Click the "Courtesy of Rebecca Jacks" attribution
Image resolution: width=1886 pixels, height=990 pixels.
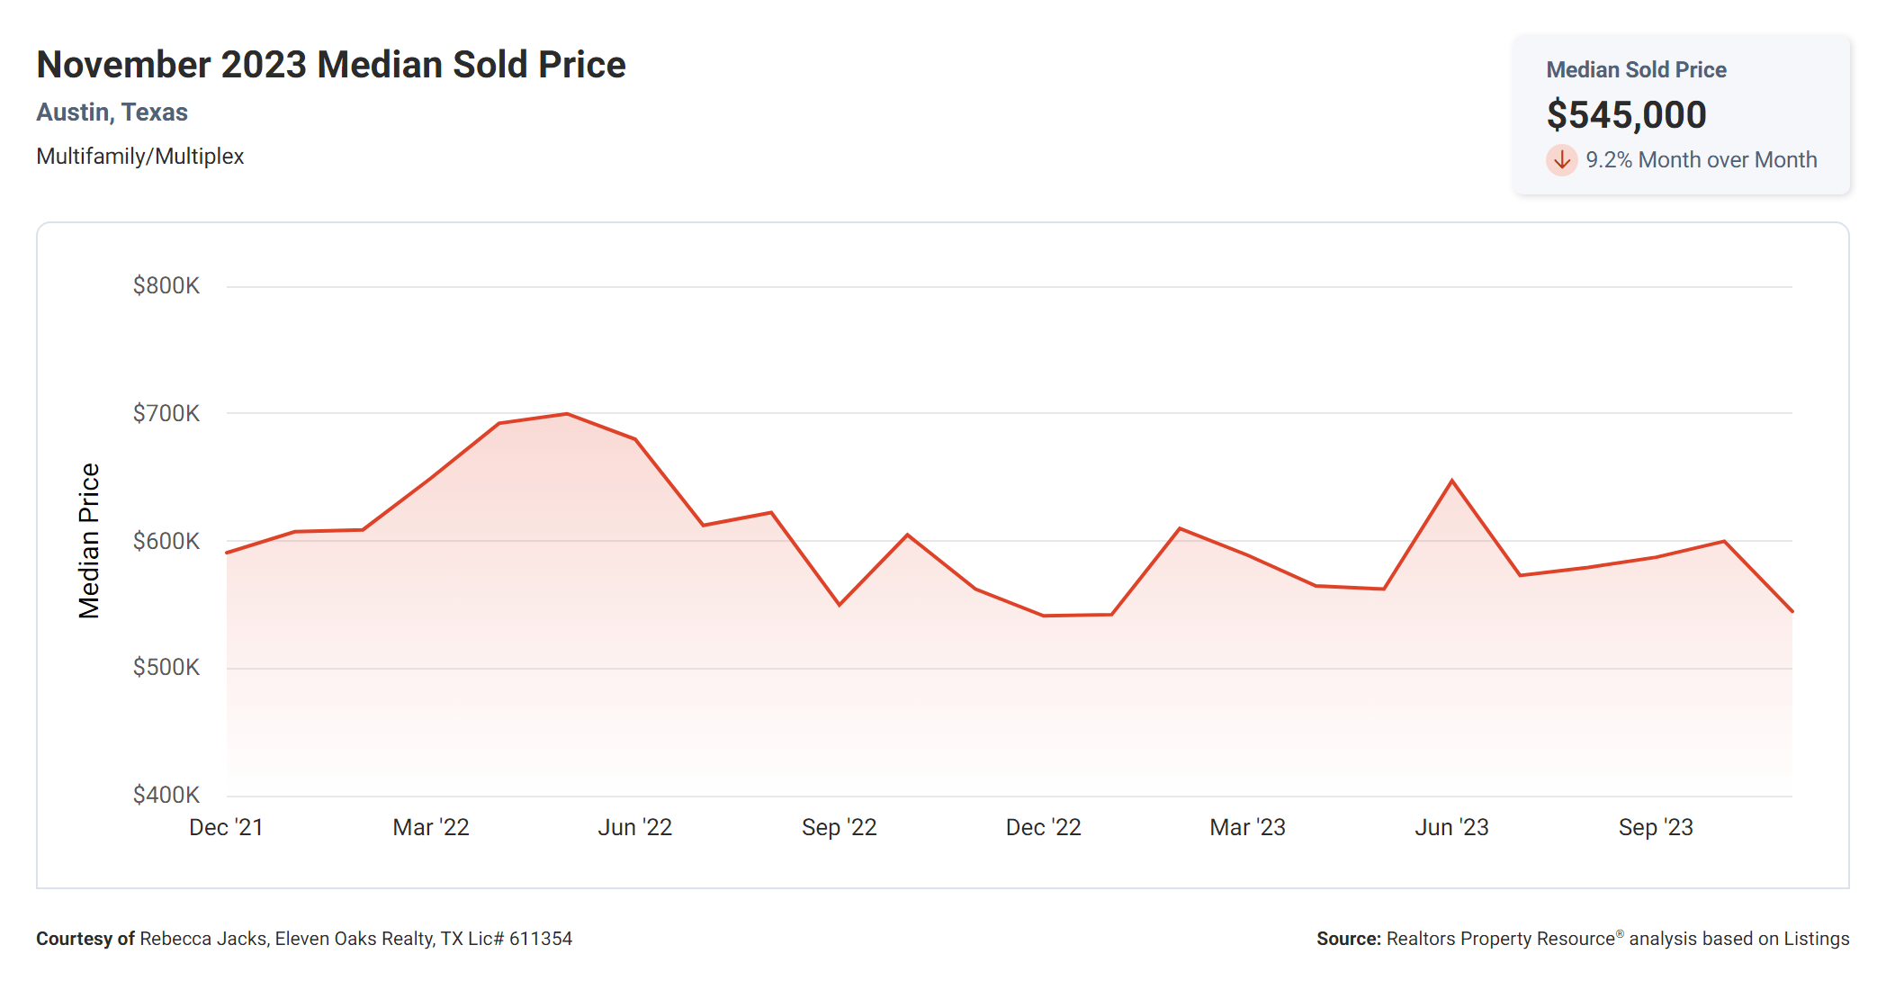click(303, 939)
